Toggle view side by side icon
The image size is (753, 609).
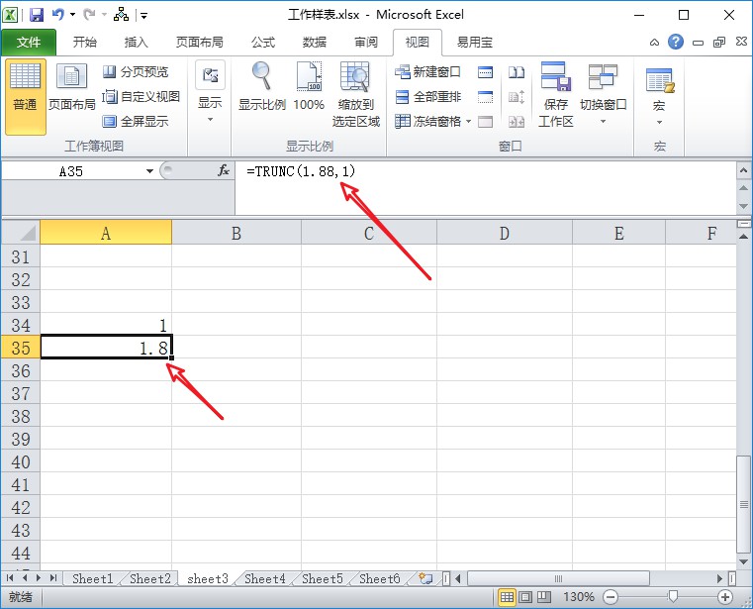pyautogui.click(x=517, y=72)
